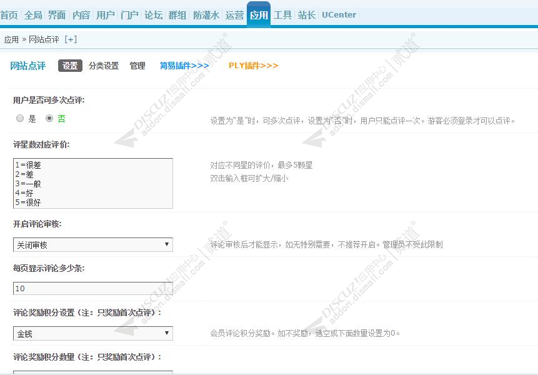Open the 群组 top menu
The image size is (538, 375).
click(x=177, y=15)
